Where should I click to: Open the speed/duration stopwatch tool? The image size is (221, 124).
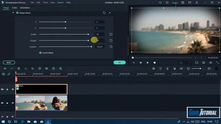click(54, 69)
